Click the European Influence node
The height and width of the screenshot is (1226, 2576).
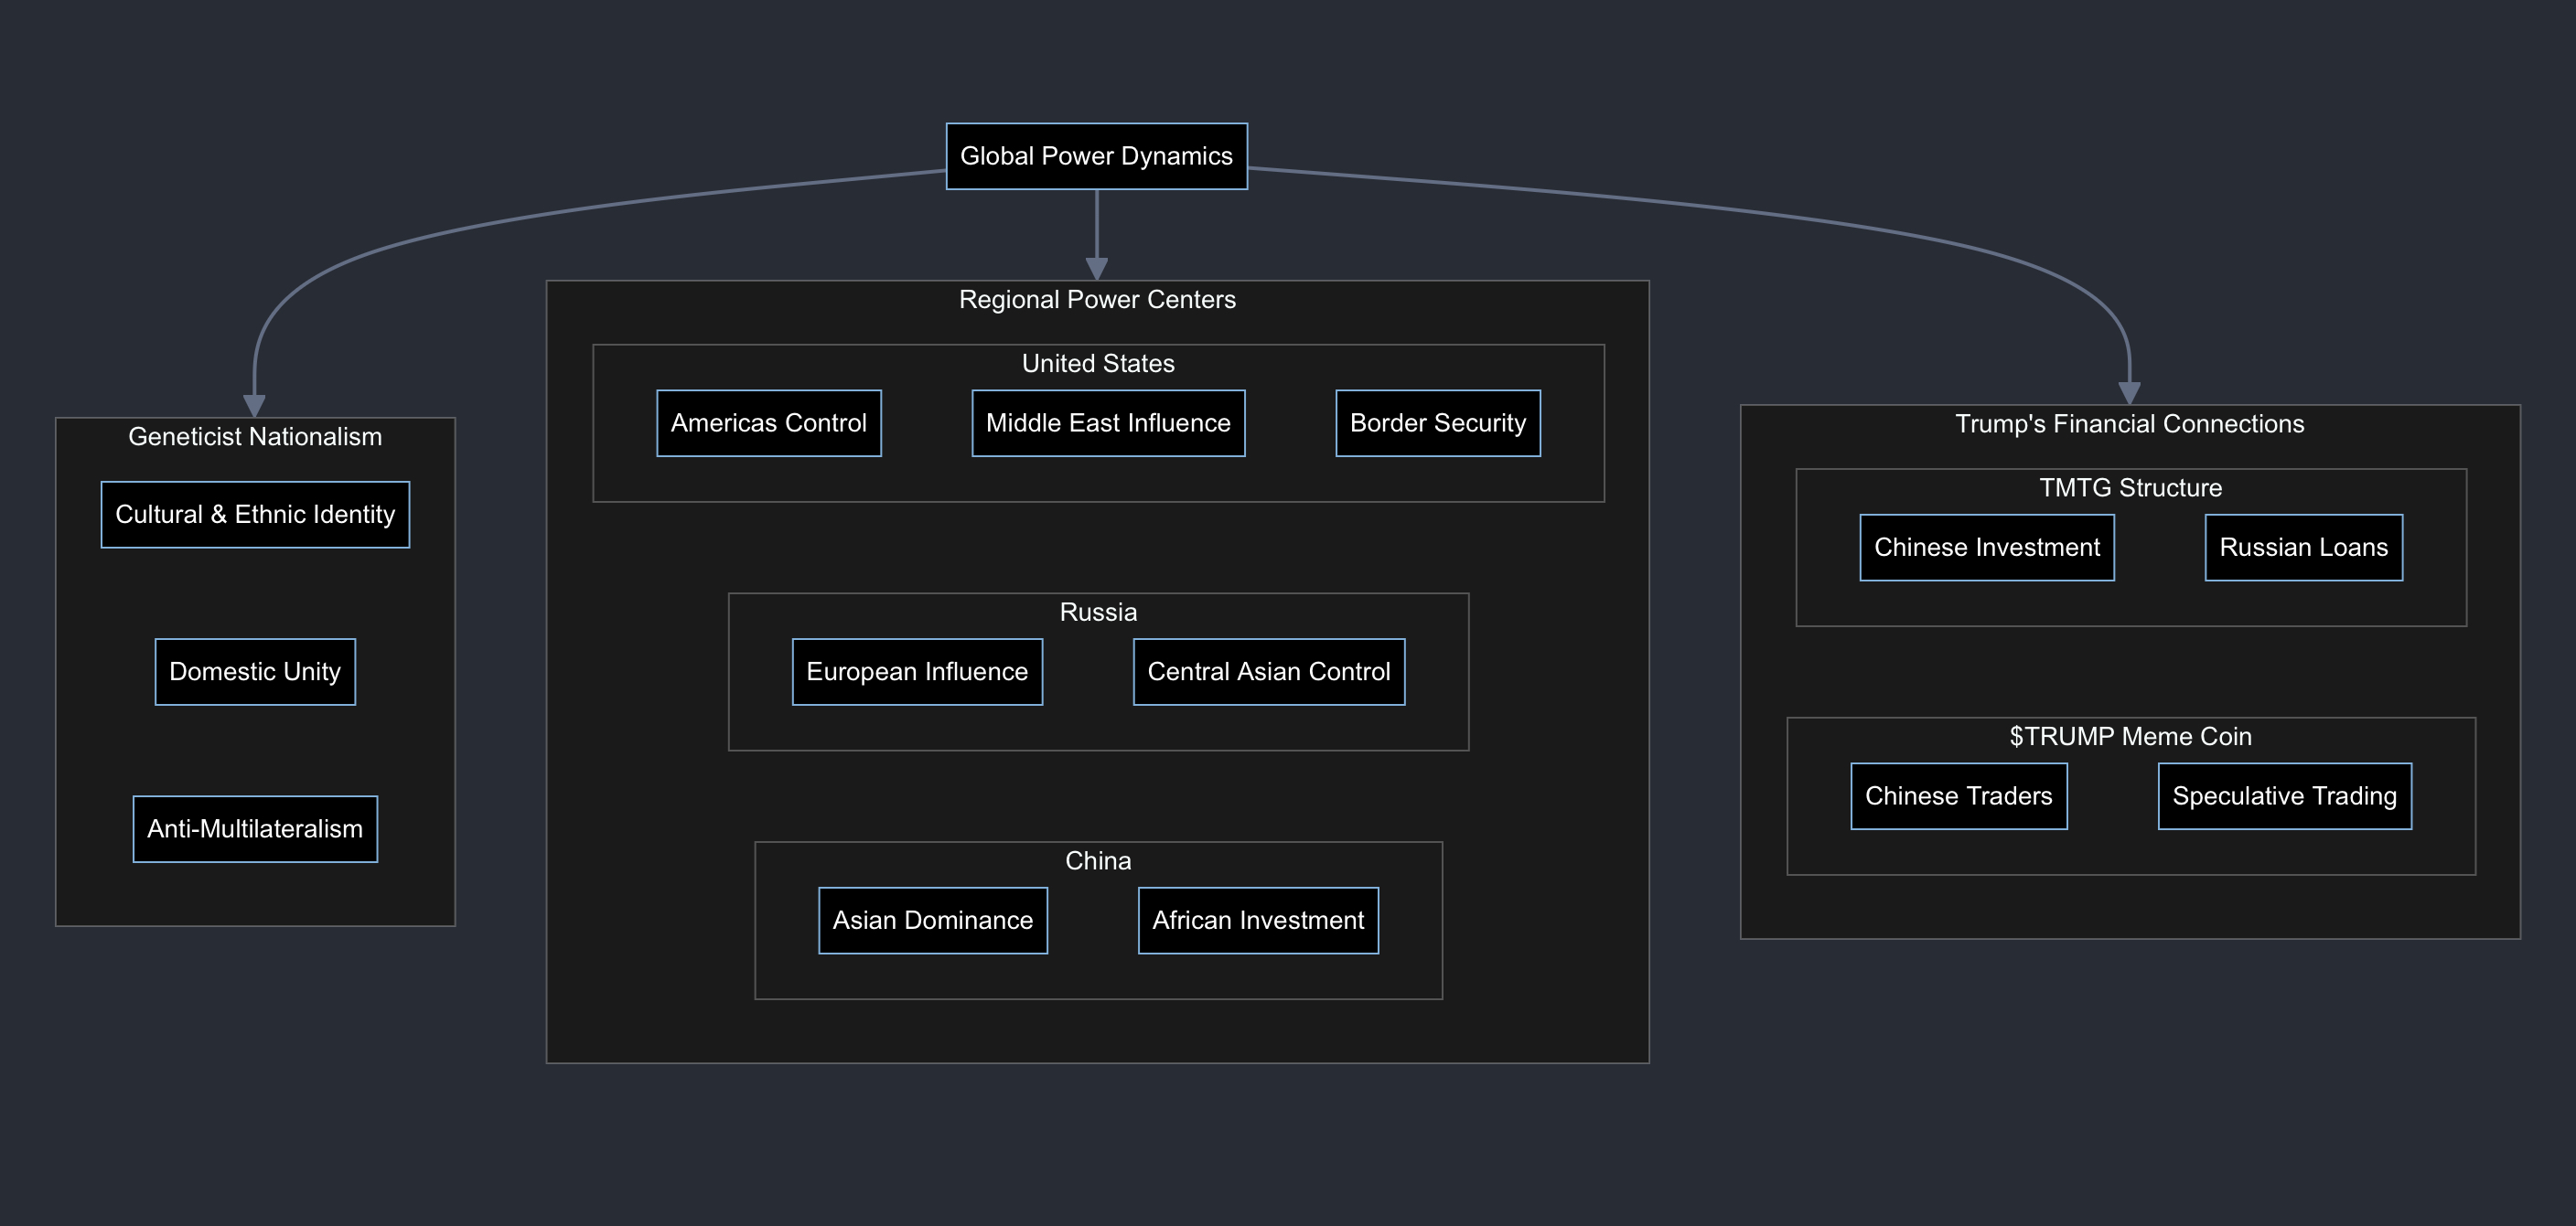pos(917,671)
